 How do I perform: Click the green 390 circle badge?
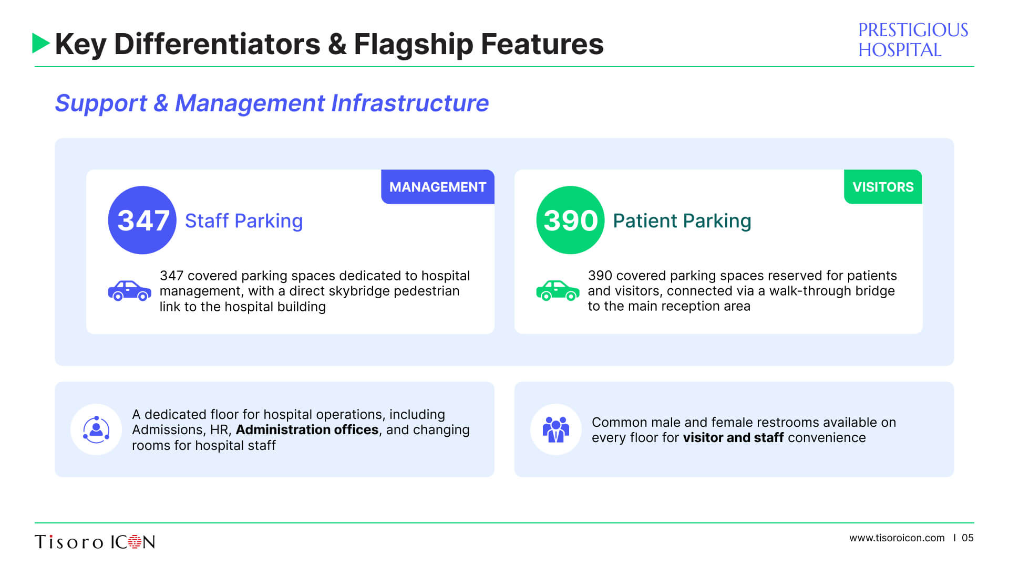pos(570,220)
